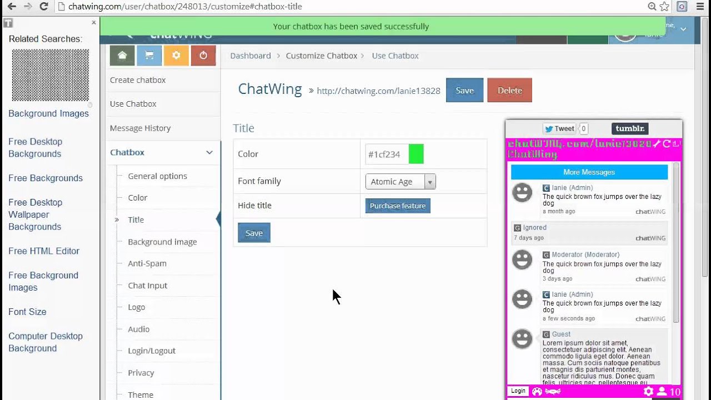Reload the page with refresh icon
Viewport: 711px width, 400px height.
(x=45, y=7)
